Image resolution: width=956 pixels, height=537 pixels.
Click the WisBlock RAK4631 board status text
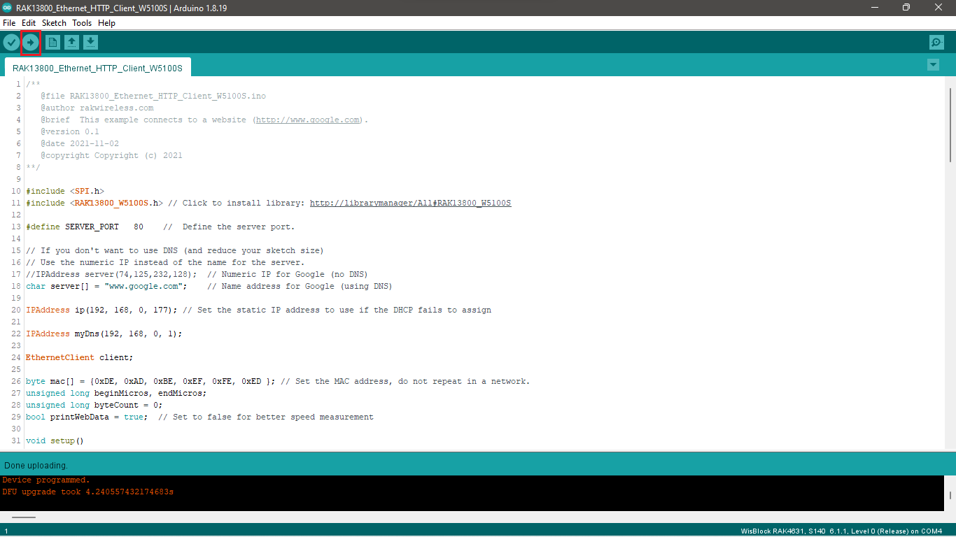(842, 531)
